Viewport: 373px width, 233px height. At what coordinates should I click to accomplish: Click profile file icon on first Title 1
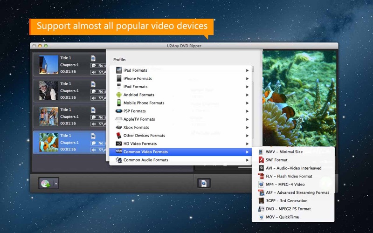[93, 58]
